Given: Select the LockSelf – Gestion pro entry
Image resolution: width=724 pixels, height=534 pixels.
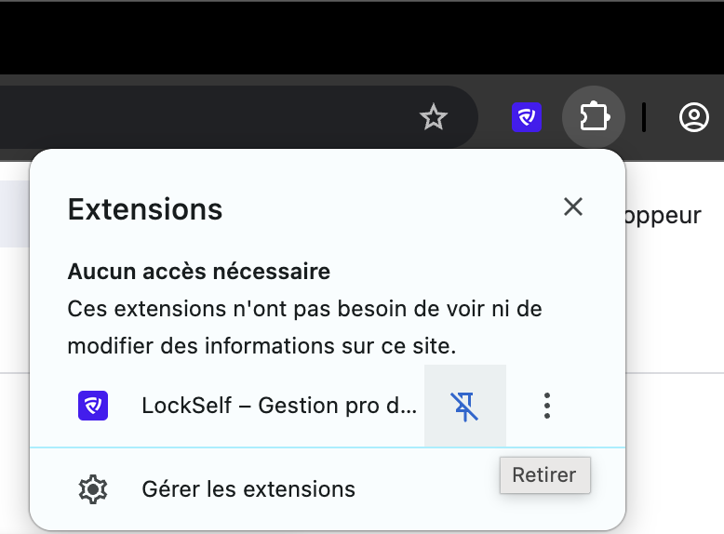Looking at the screenshot, I should coord(279,406).
